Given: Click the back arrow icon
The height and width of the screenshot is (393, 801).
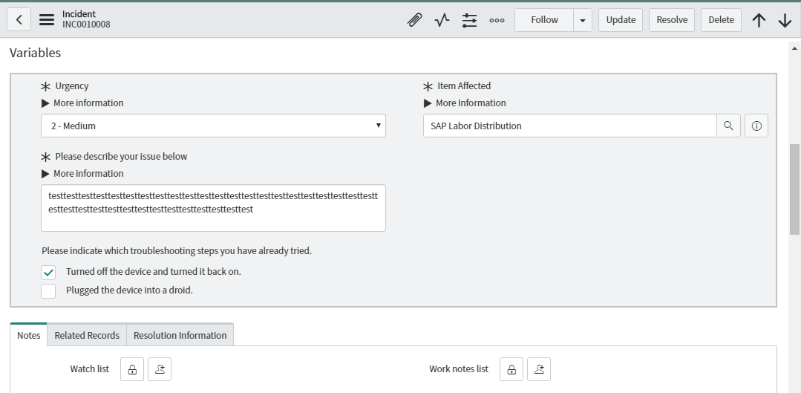Looking at the screenshot, I should click(19, 20).
